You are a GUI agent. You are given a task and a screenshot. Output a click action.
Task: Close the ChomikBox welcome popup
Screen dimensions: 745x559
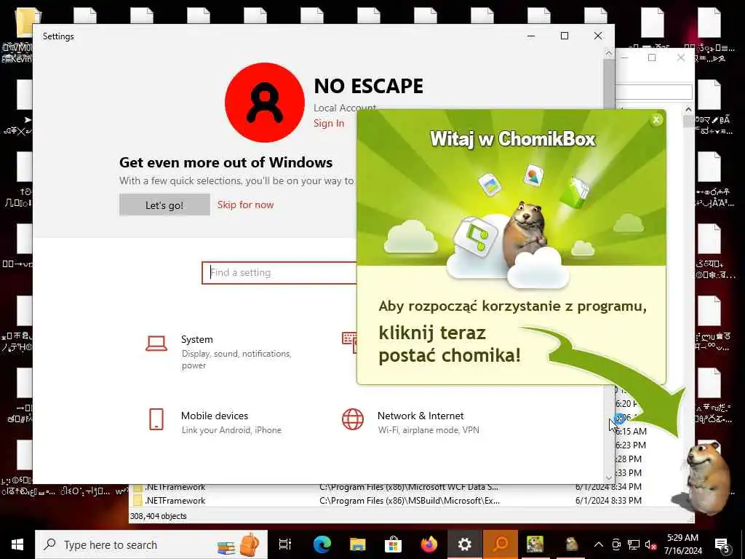(656, 120)
